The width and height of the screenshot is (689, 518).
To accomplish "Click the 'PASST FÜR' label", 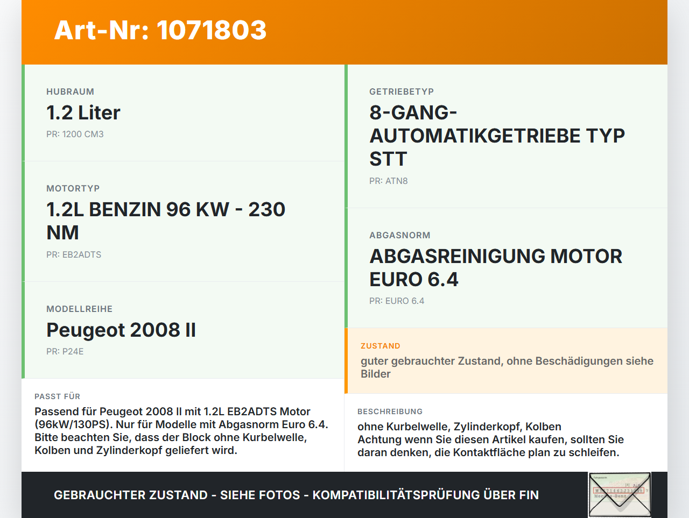I will point(58,396).
